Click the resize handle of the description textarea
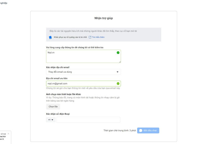 tap(120, 62)
